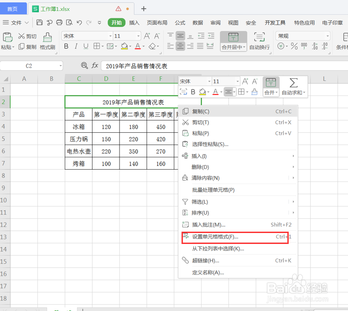Viewport: 348px width, 311px height.
Task: Click the thousands separator 000 icon
Action: (304, 46)
